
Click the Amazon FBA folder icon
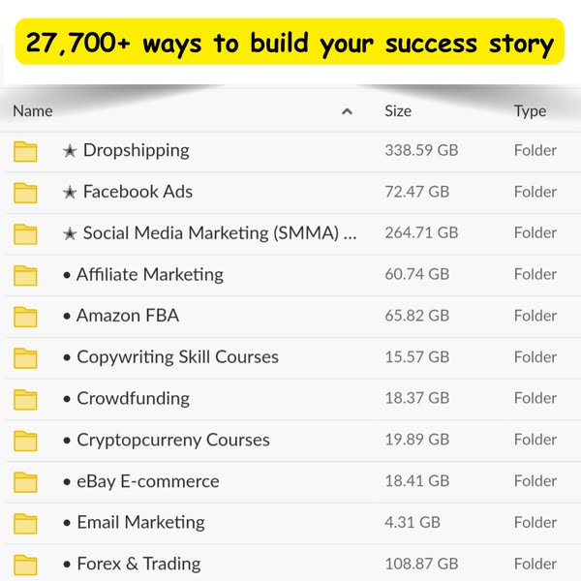click(x=25, y=317)
